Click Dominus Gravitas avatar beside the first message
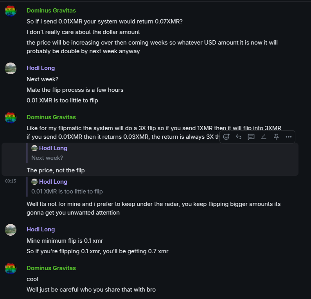This screenshot has width=311, height=299. pos(11,11)
